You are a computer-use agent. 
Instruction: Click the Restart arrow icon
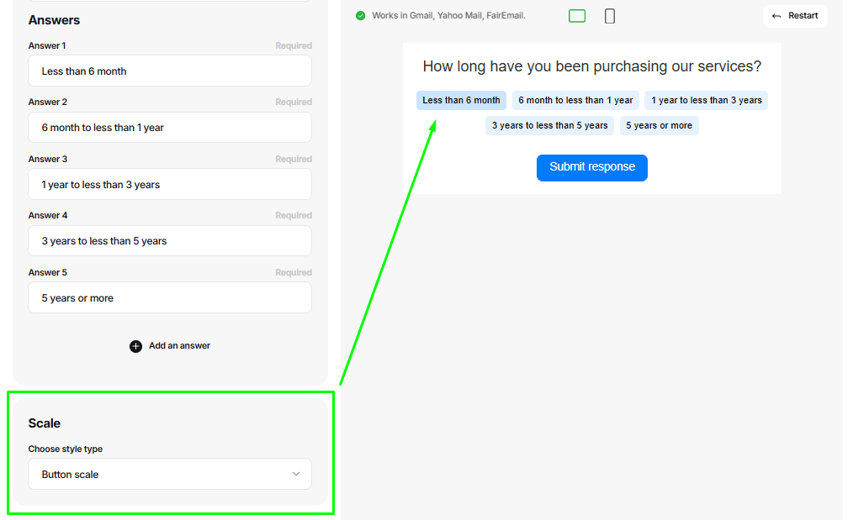776,16
